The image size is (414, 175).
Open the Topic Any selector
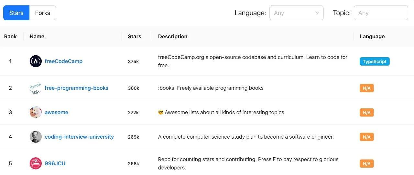[381, 13]
